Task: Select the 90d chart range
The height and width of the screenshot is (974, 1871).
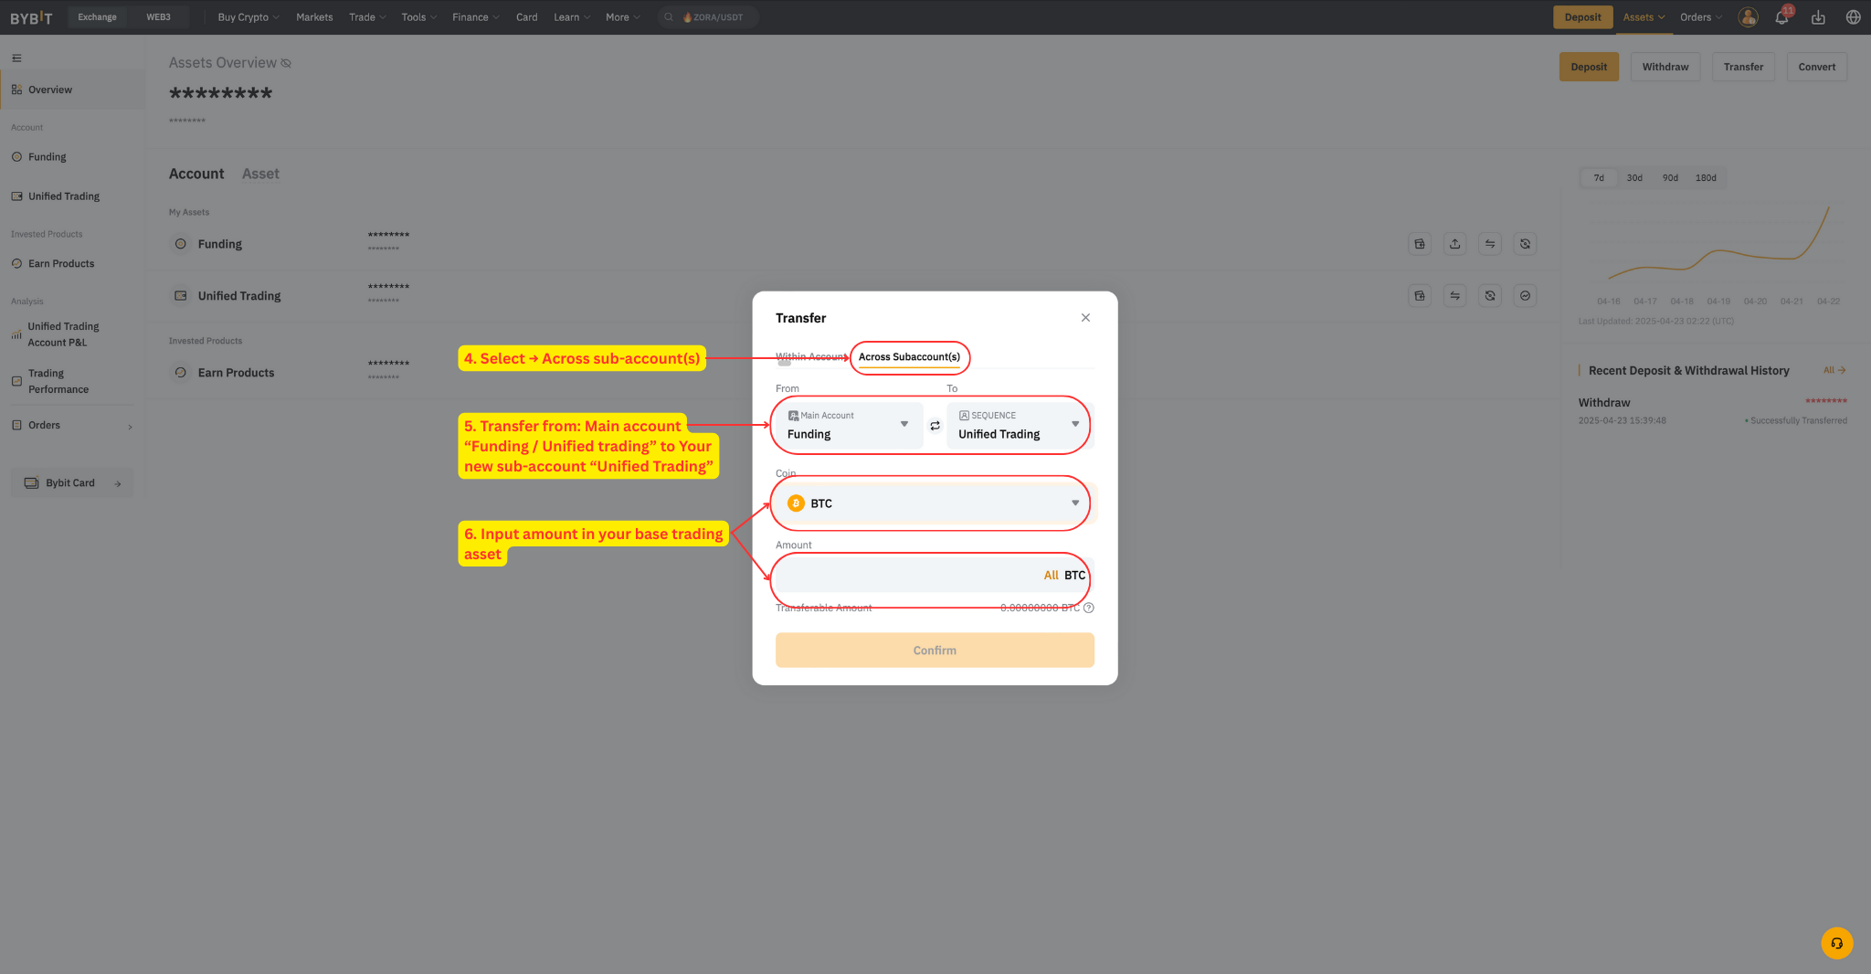Action: pyautogui.click(x=1670, y=178)
